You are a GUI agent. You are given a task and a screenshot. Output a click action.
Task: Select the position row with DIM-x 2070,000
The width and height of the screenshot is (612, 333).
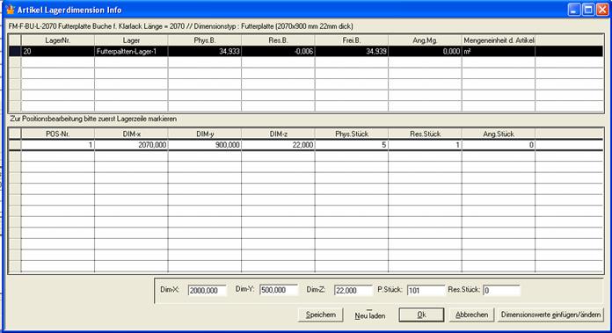[306, 145]
